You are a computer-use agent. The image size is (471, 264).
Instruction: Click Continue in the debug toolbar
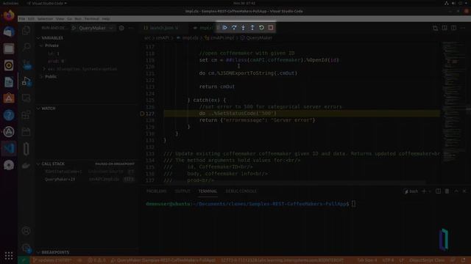click(225, 28)
